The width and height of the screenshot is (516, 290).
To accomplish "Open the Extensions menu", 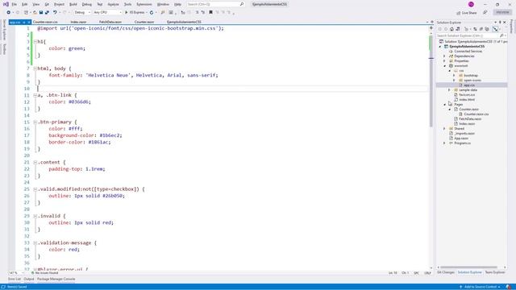I will point(144,4).
